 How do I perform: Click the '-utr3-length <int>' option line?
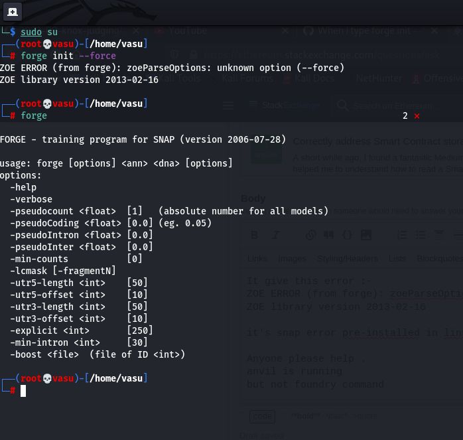79,307
